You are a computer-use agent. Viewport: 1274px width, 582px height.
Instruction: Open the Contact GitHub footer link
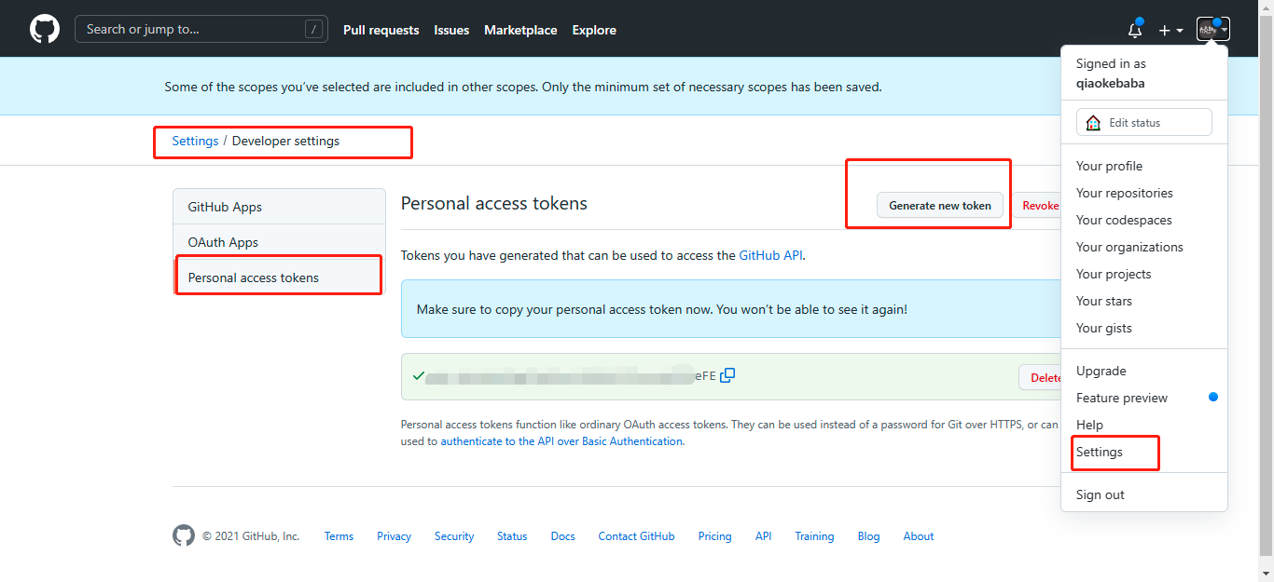[x=636, y=536]
